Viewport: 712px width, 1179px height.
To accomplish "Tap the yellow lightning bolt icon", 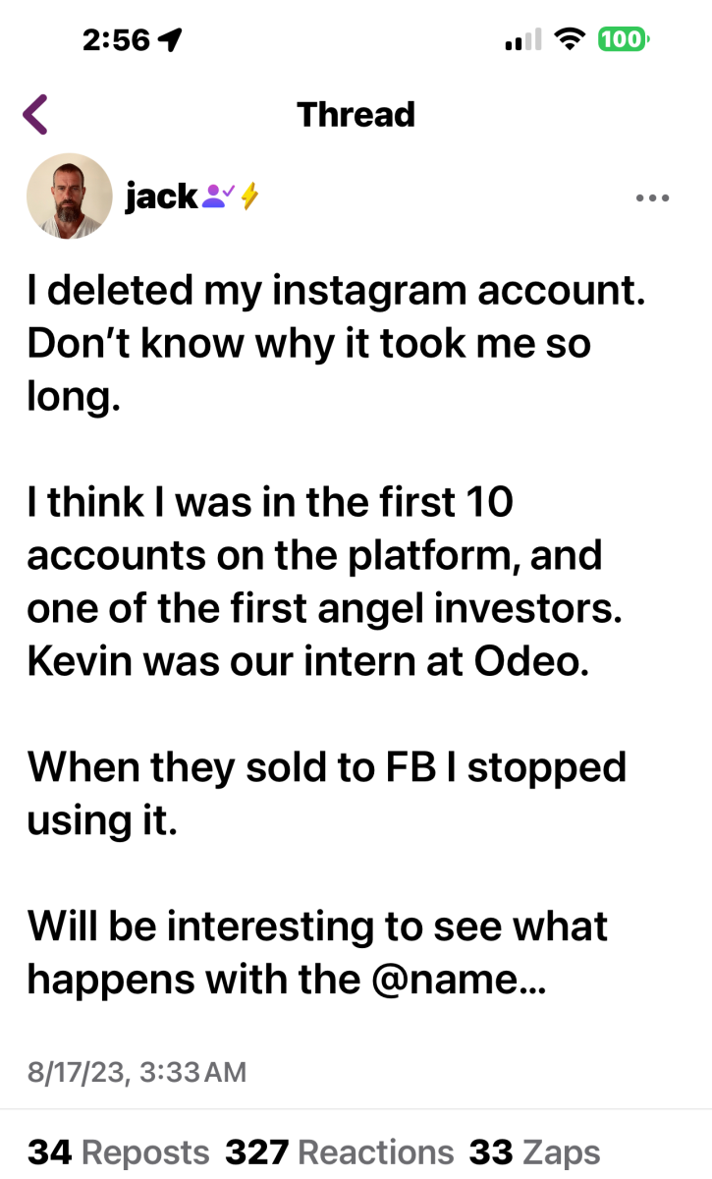I will click(x=249, y=196).
